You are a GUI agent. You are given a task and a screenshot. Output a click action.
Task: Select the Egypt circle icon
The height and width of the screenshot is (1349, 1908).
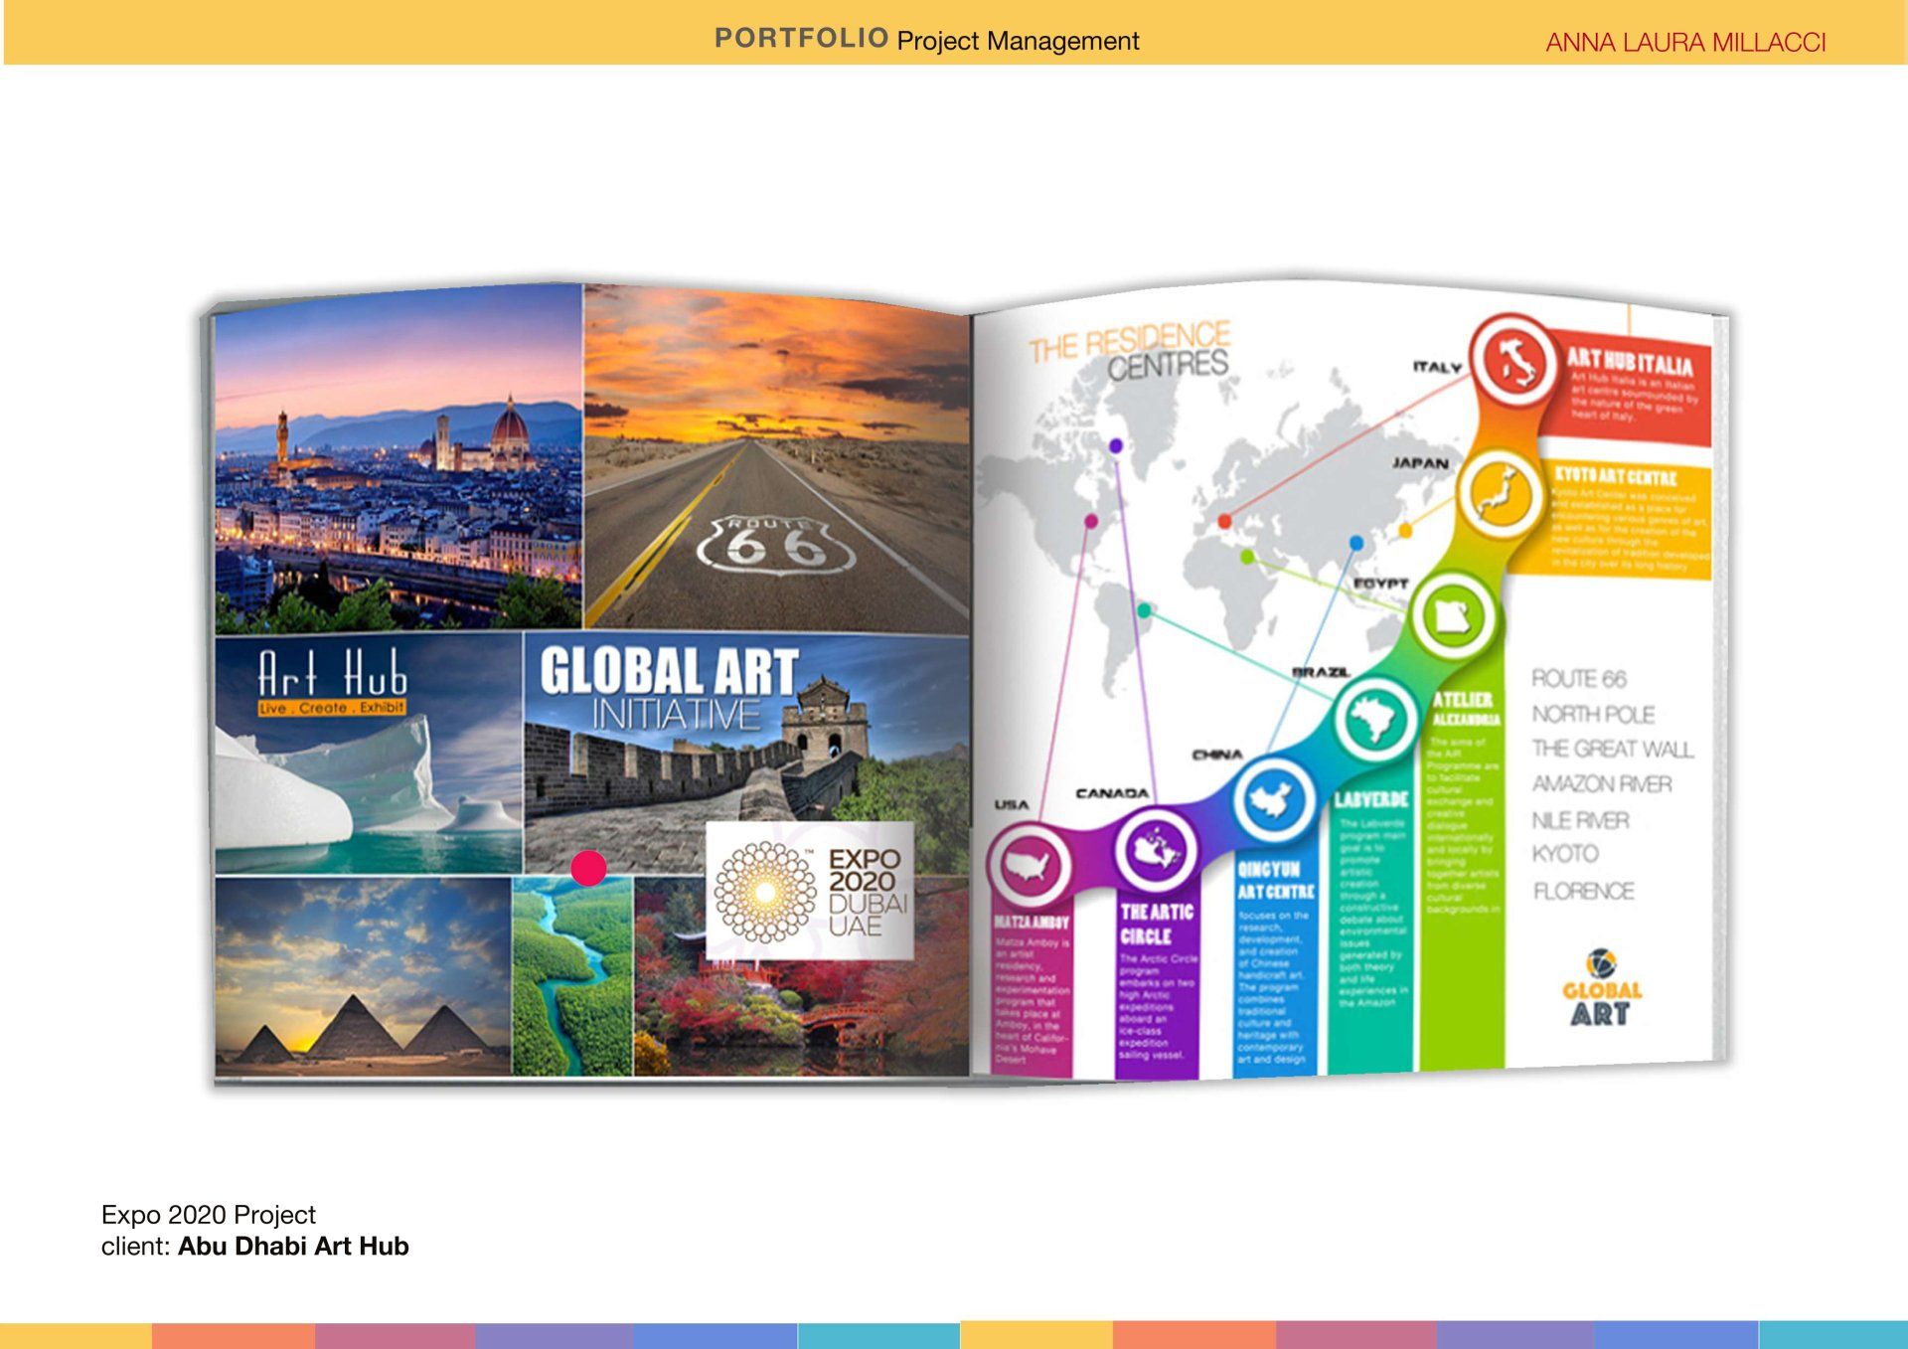(1453, 616)
